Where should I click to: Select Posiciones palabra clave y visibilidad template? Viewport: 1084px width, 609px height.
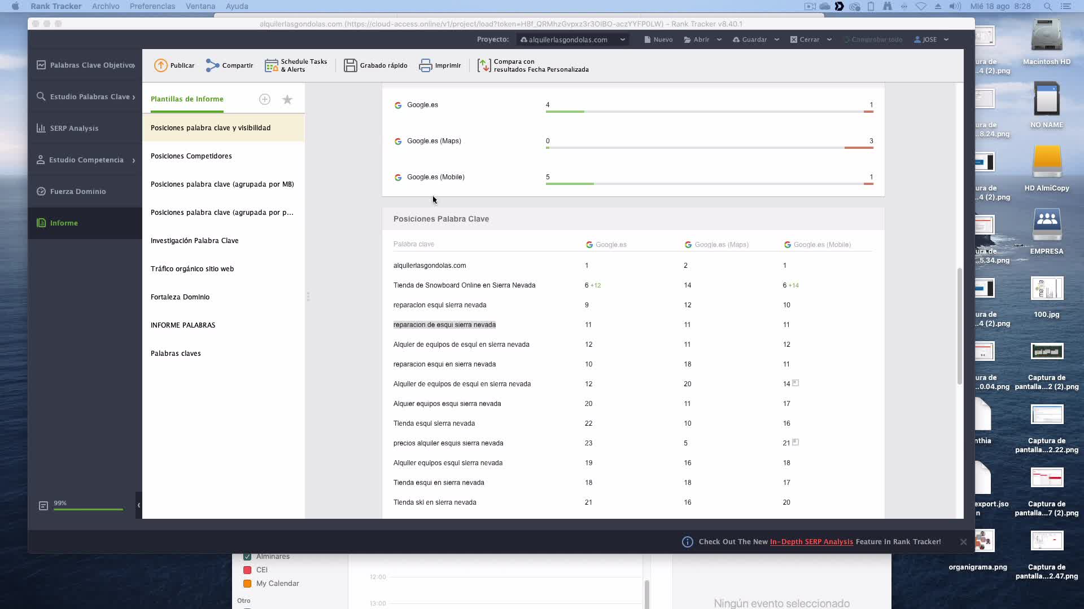pyautogui.click(x=224, y=128)
